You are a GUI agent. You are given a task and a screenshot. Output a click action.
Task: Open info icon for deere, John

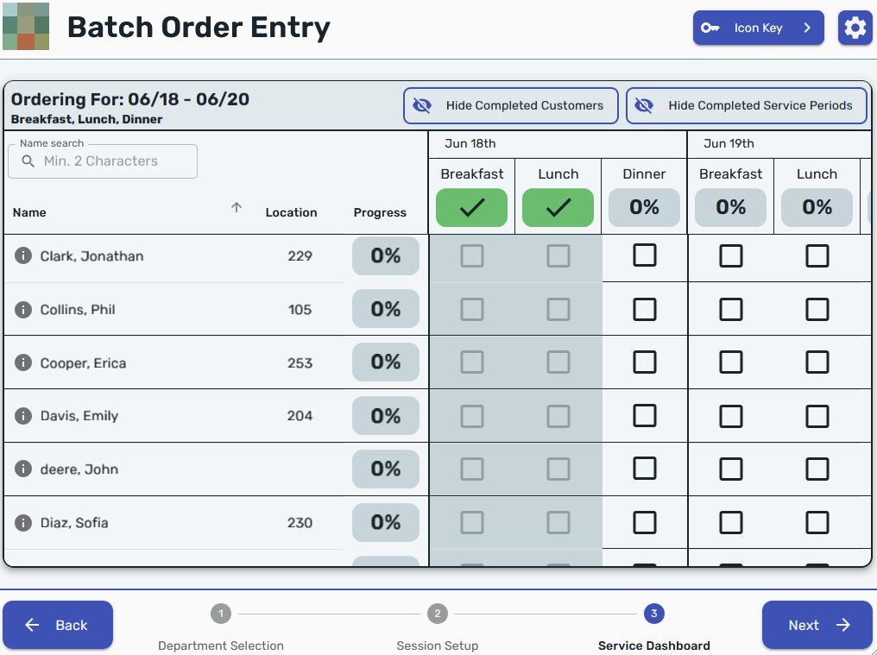(23, 469)
